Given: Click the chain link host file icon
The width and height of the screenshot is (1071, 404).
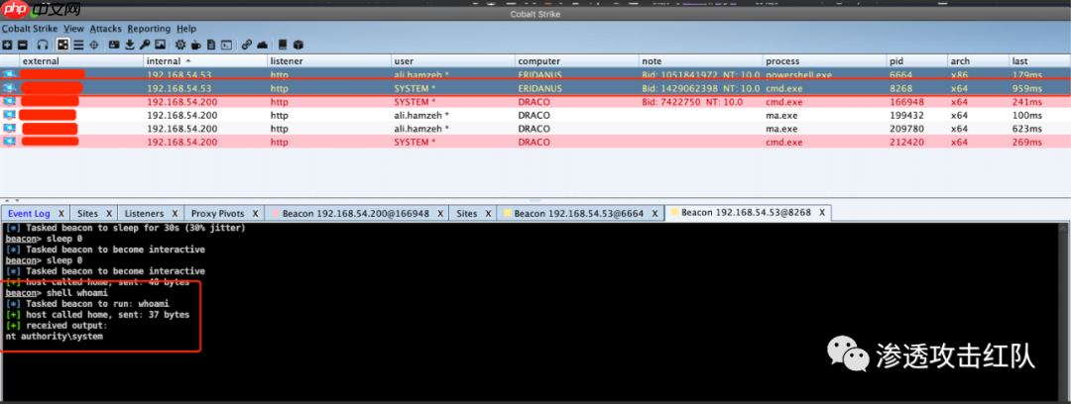Looking at the screenshot, I should tap(247, 45).
